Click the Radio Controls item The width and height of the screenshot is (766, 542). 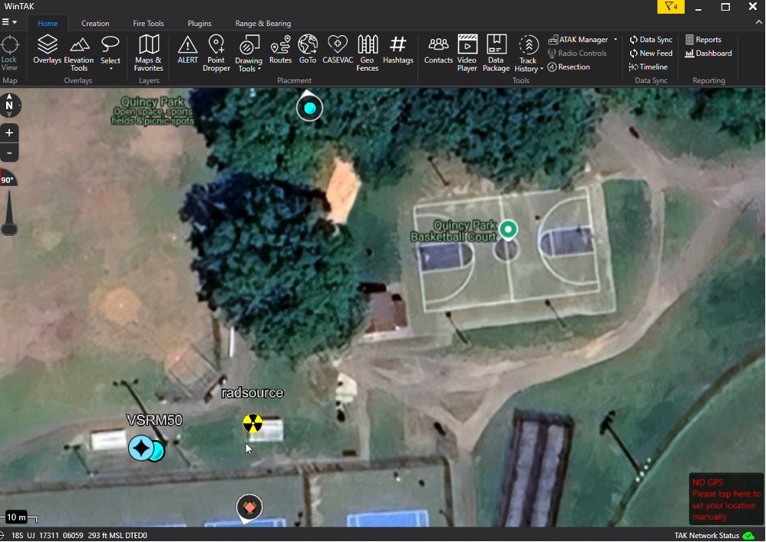tap(577, 53)
